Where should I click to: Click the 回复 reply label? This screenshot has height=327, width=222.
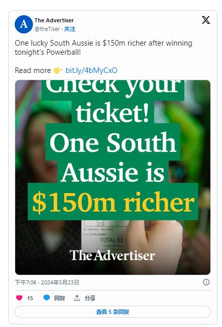(x=59, y=298)
